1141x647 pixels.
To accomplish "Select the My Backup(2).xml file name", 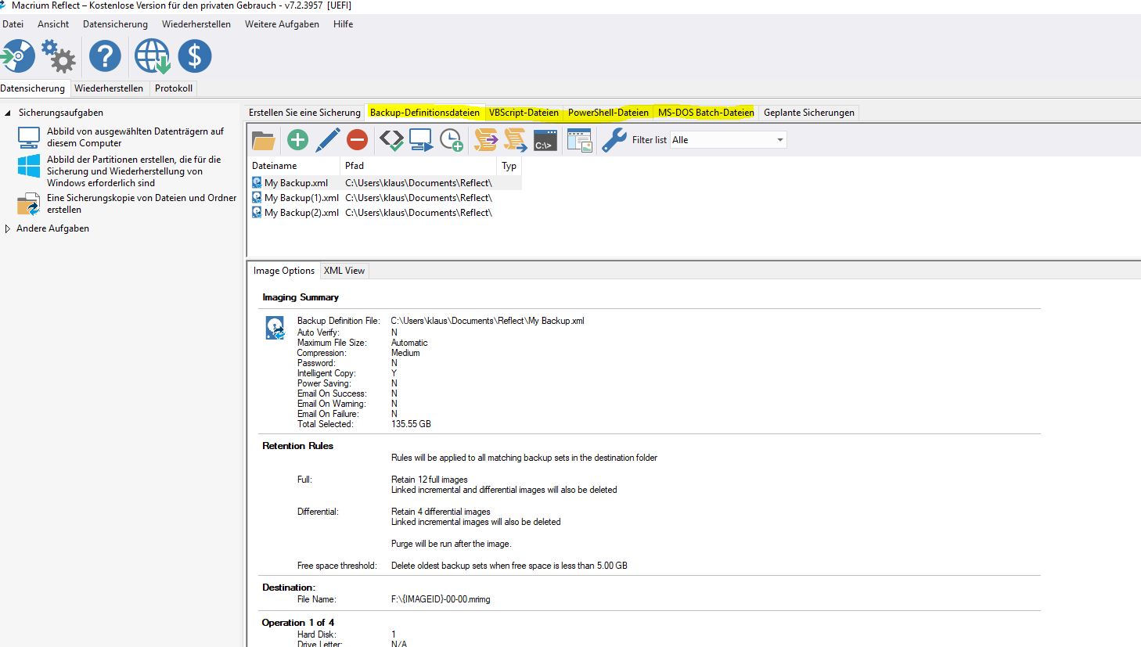I will (301, 213).
